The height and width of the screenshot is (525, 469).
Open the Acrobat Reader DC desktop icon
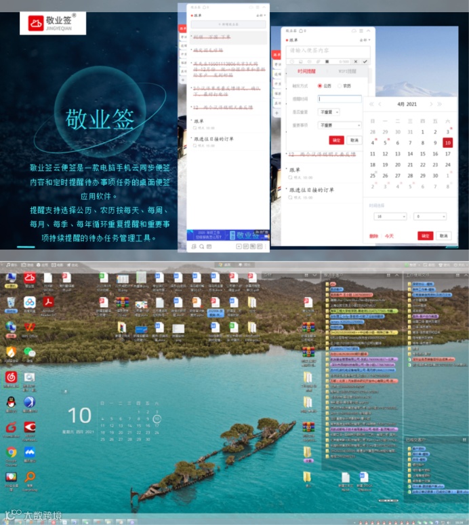point(48,303)
